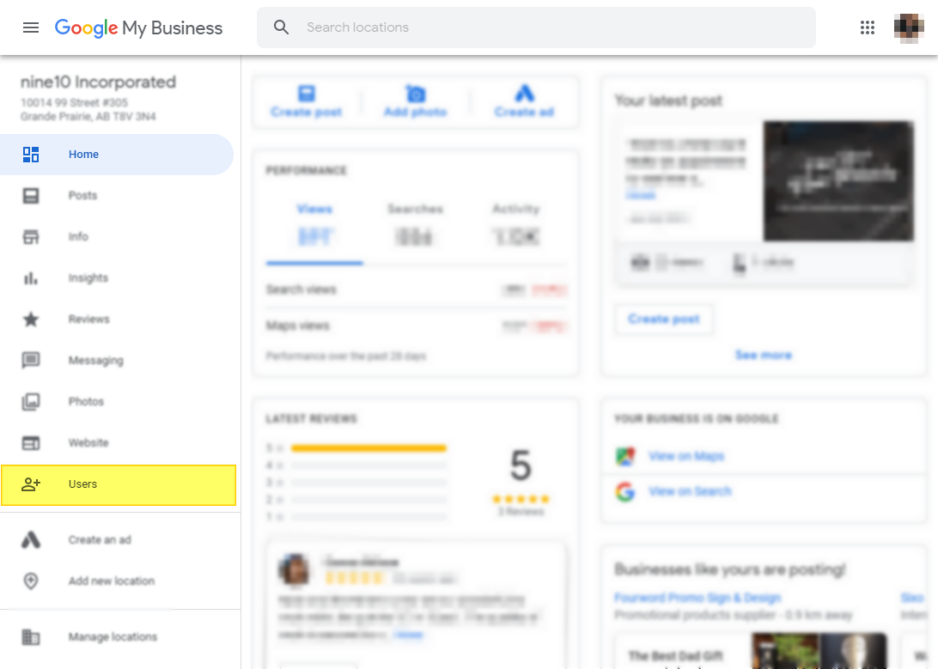
Task: Click the Create ad icon
Action: 524,94
